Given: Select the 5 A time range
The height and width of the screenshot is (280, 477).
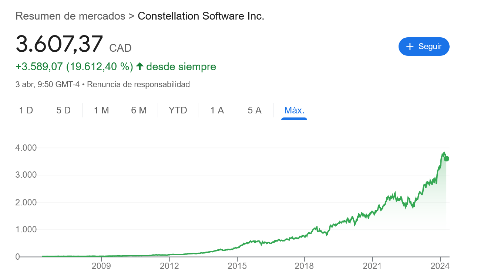Looking at the screenshot, I should [254, 110].
